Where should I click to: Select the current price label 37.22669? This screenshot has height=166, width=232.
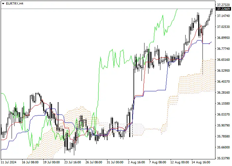click(x=223, y=9)
